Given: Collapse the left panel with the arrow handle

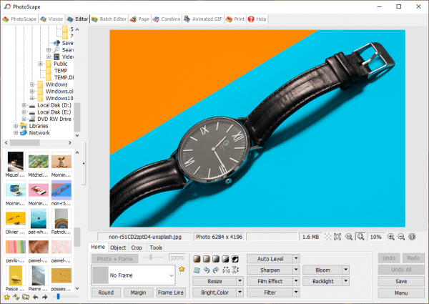Looking at the screenshot, I should (84, 163).
